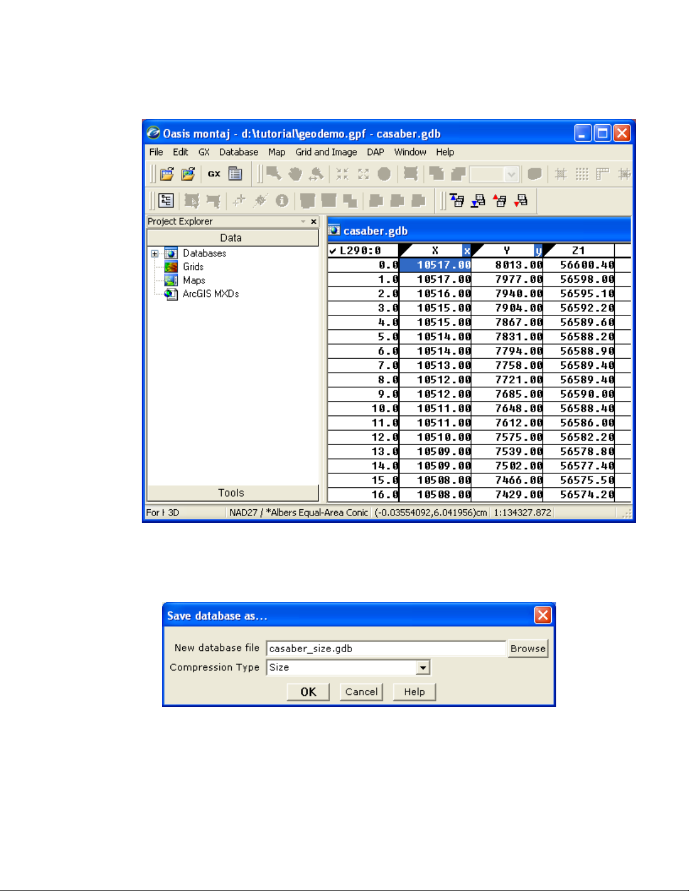
Task: Click the database icon with red down arrow
Action: 521,201
